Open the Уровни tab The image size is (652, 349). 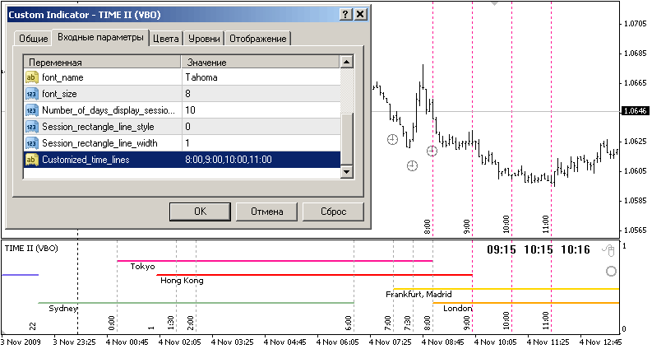[204, 39]
